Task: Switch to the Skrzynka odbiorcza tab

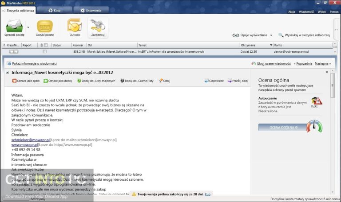Action: [x=18, y=11]
